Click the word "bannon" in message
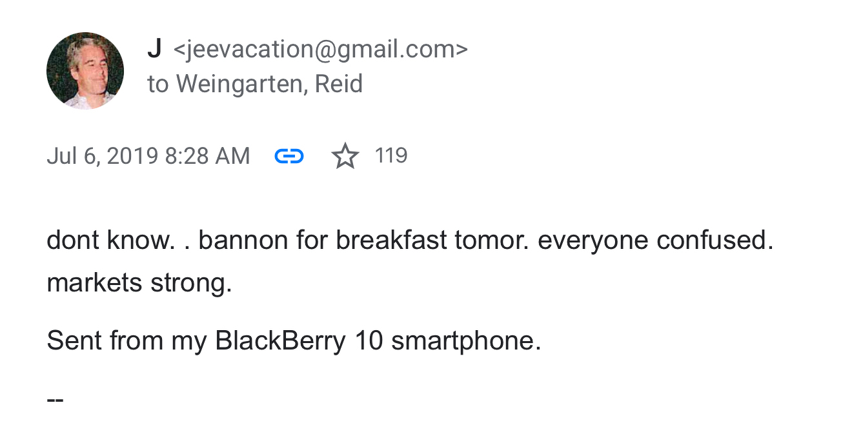Viewport: 852px width, 423px height. (243, 241)
